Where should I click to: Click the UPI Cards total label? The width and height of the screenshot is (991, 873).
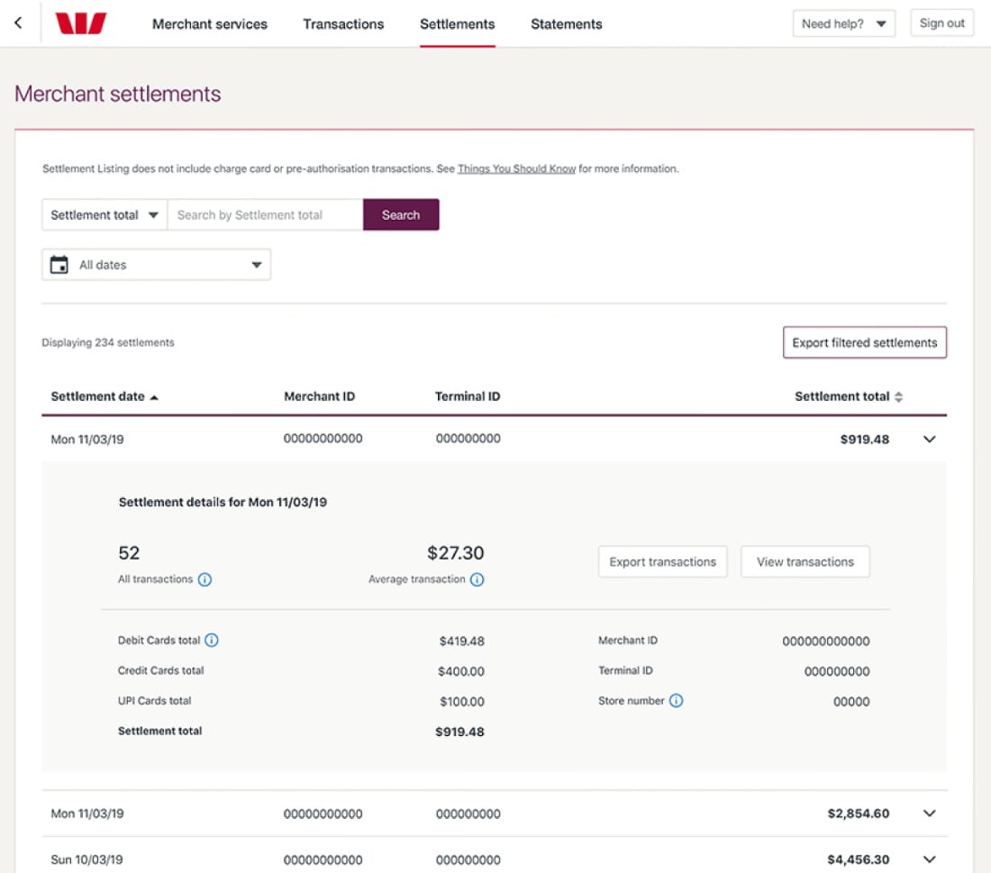(154, 700)
